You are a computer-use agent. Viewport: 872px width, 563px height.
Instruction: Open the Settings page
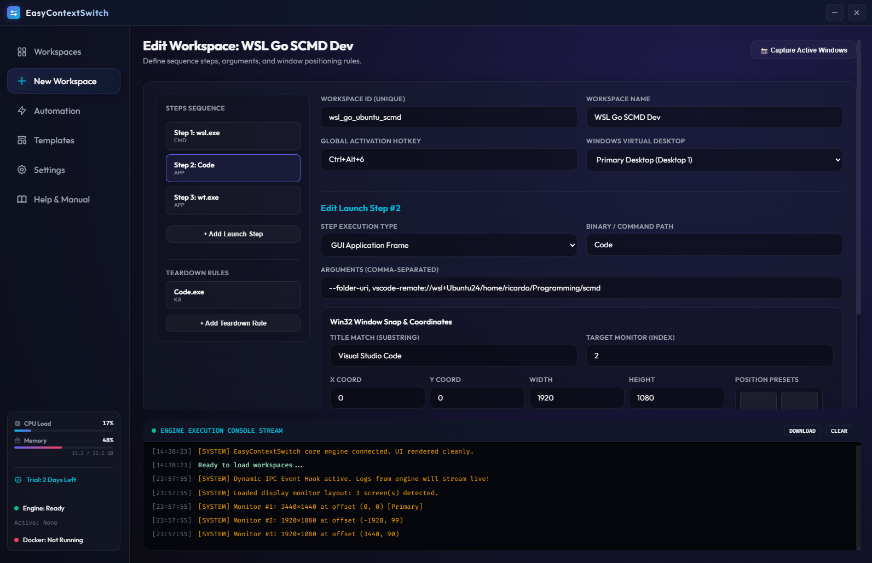(x=63, y=170)
